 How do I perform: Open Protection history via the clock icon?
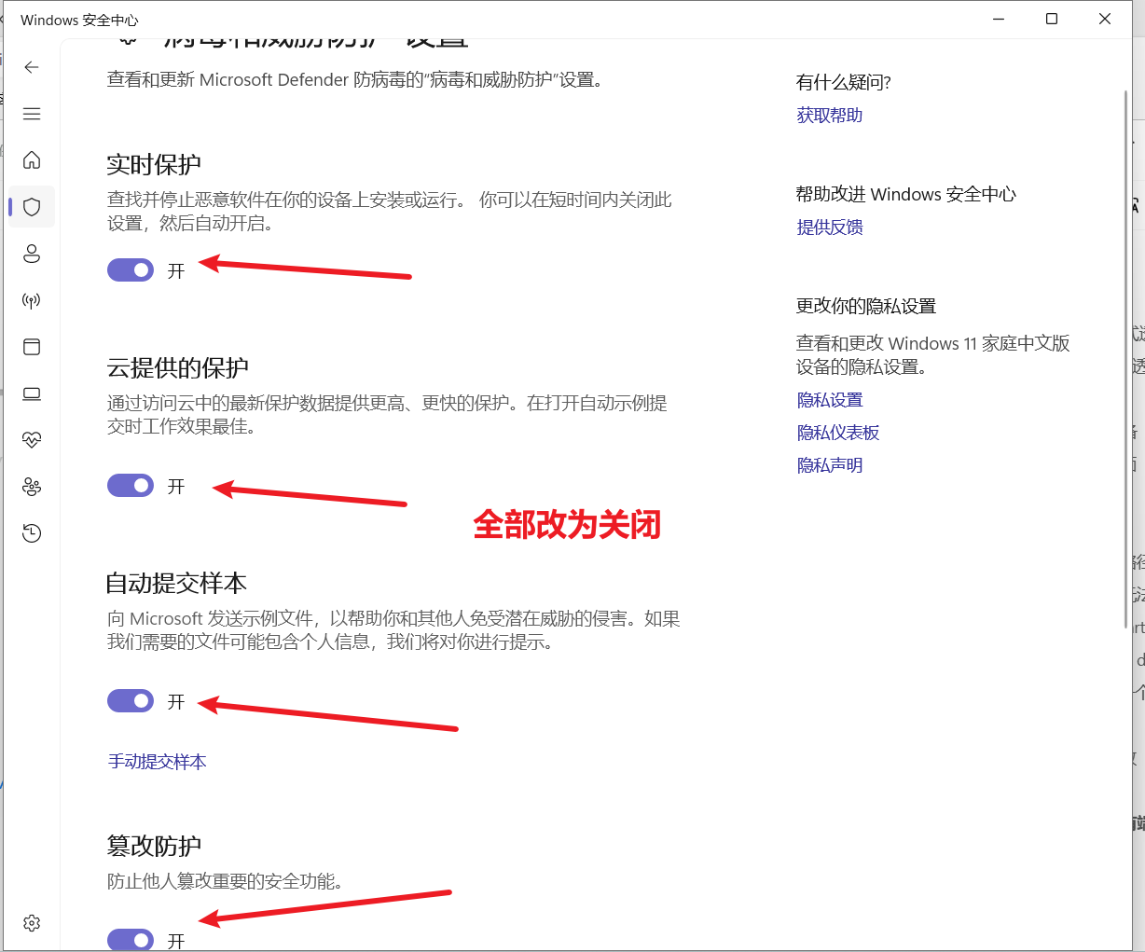pos(31,532)
